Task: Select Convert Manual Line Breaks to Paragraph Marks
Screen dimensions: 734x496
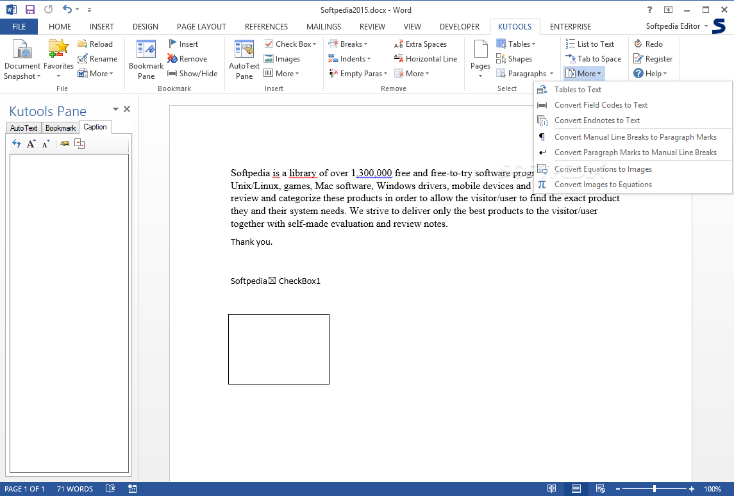Action: point(633,137)
